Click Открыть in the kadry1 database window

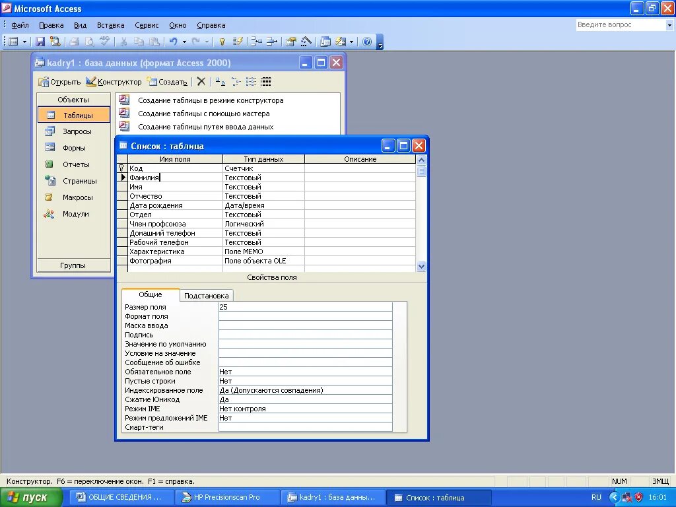tap(59, 82)
